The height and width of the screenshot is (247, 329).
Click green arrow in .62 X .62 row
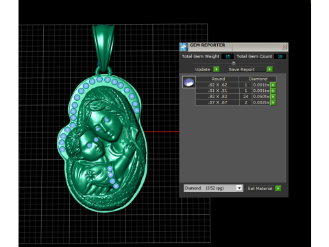click(273, 85)
